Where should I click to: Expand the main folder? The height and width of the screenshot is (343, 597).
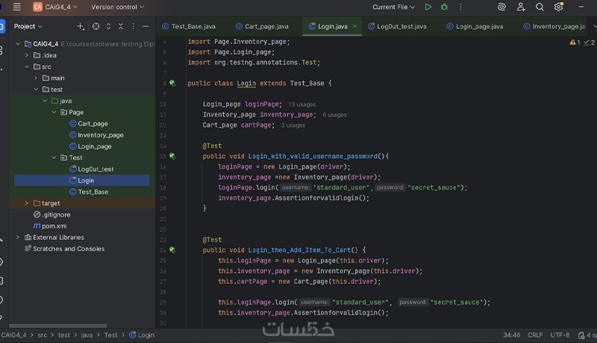coord(36,78)
